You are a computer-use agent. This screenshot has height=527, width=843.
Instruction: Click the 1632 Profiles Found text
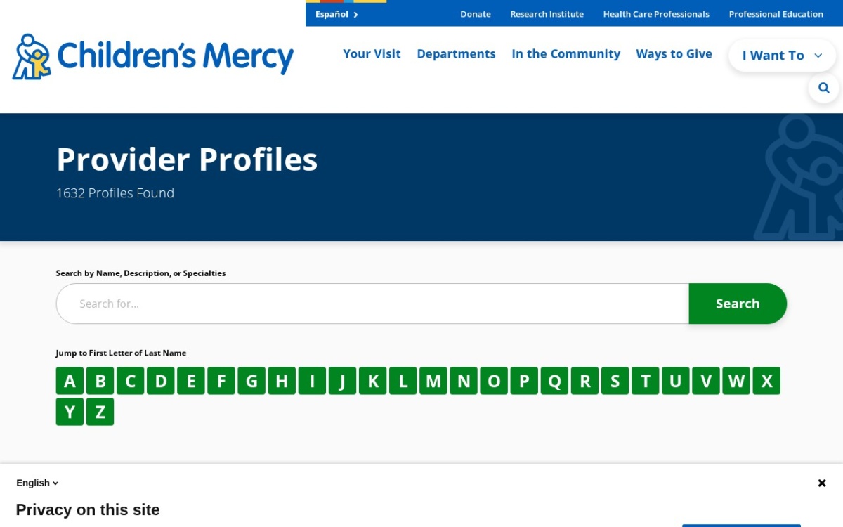tap(115, 193)
